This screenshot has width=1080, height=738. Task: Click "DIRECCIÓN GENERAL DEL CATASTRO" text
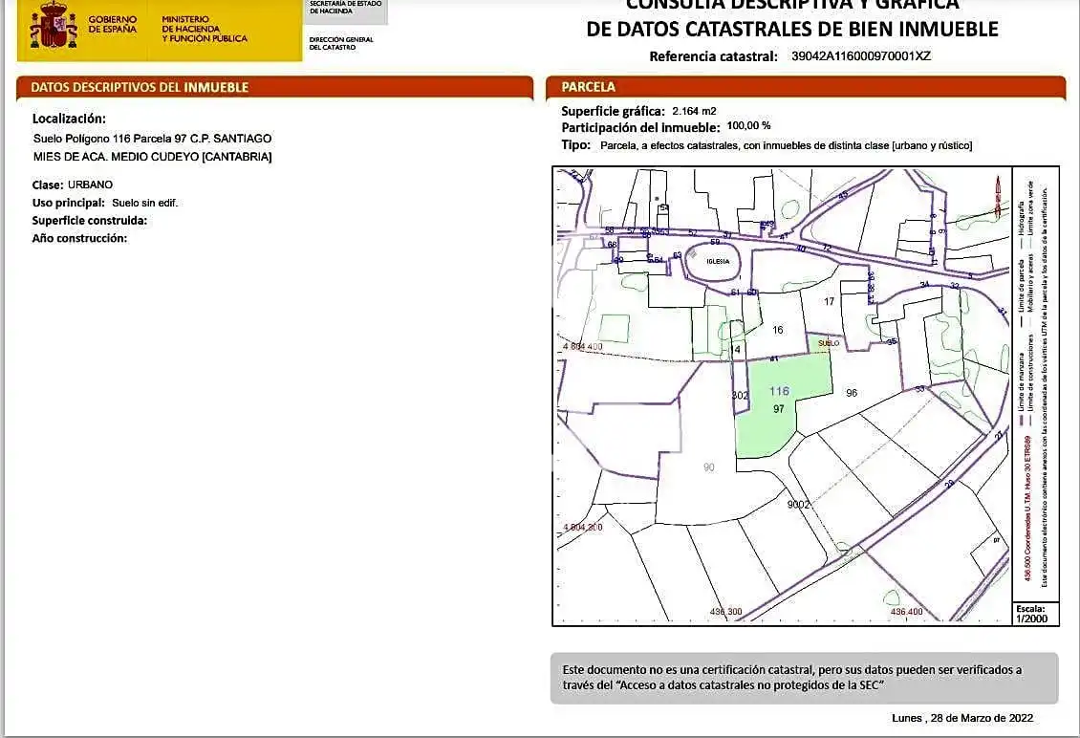coord(341,43)
